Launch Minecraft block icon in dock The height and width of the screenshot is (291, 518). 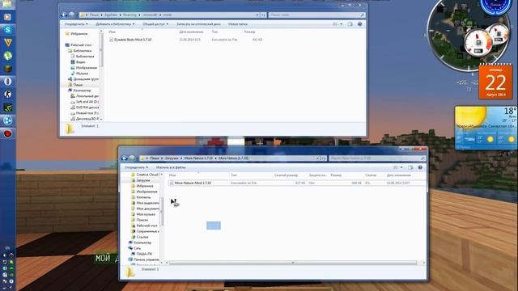coord(8,69)
